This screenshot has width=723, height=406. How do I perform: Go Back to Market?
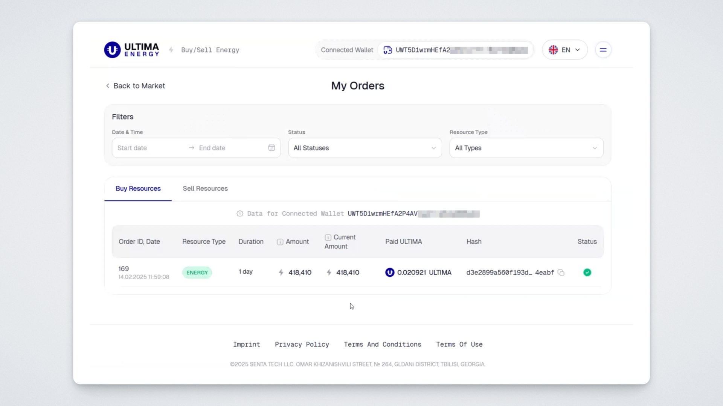pyautogui.click(x=136, y=86)
